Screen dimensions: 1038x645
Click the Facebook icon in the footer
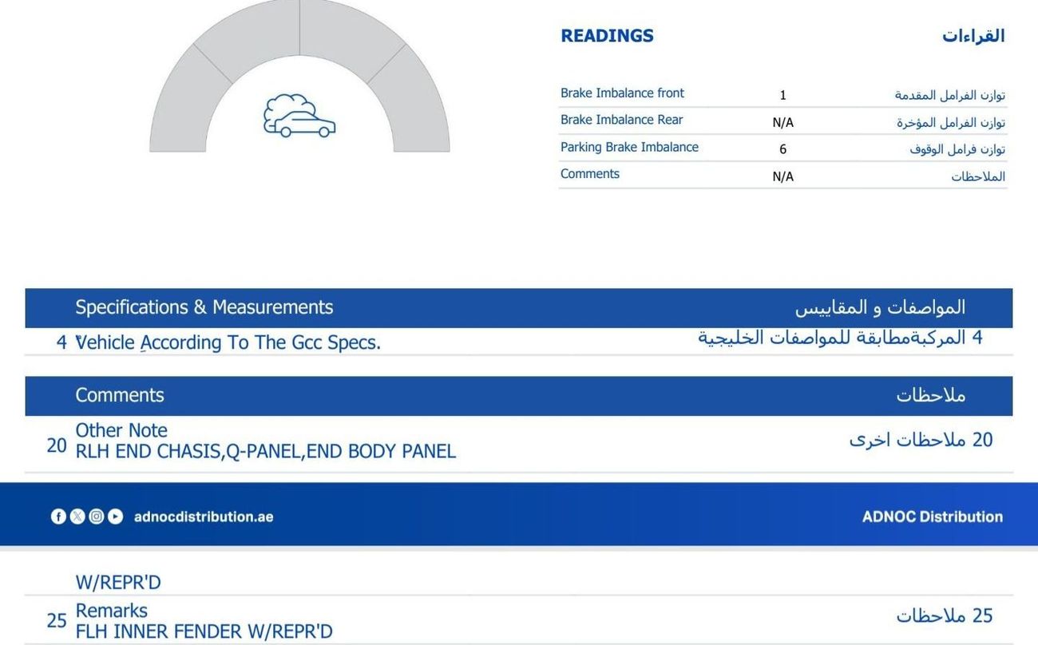coord(58,516)
